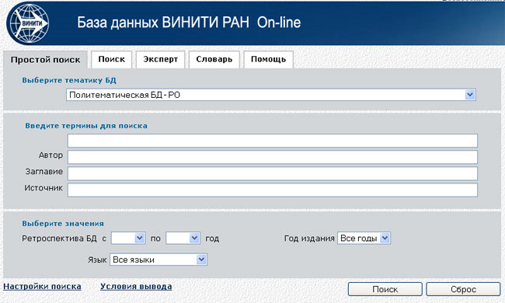Expand the Язык Все языки dropdown
505x303 pixels.
click(158, 259)
